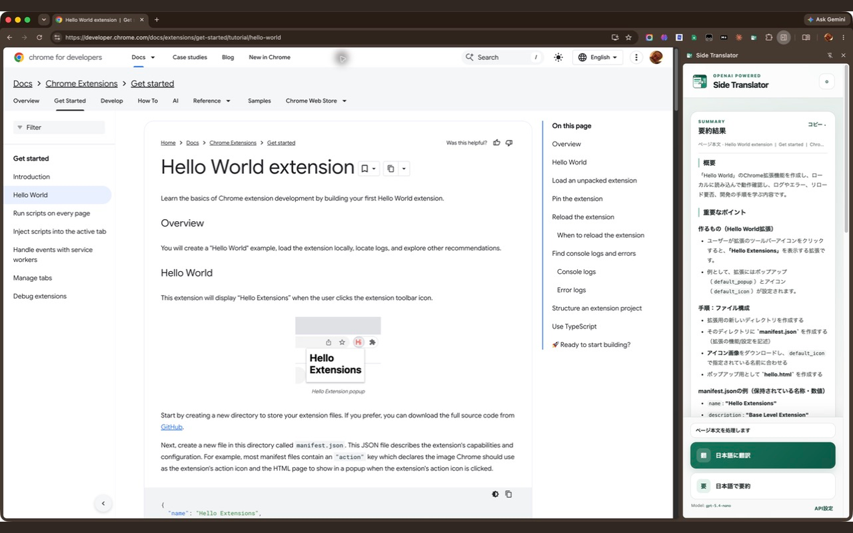Click the Chrome profile avatar in toolbar

pos(828,37)
